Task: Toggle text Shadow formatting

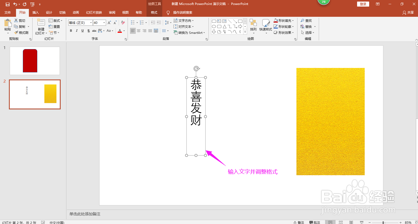Action: 88,31
